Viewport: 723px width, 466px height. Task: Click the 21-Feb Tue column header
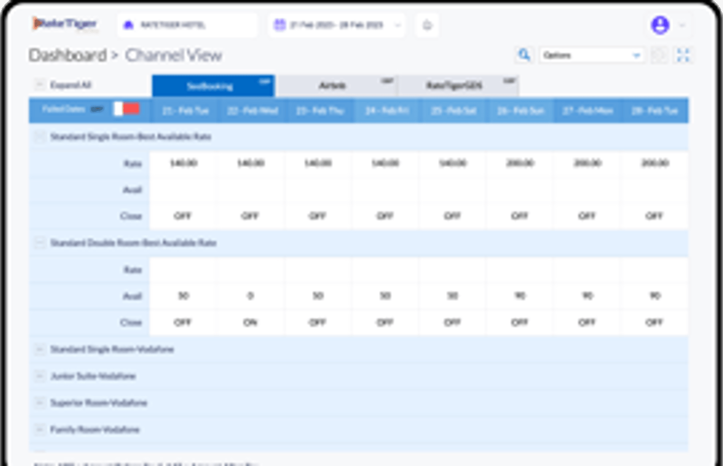coord(185,111)
